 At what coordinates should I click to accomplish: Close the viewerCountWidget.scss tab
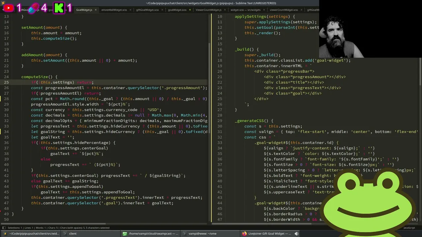pos(301,10)
